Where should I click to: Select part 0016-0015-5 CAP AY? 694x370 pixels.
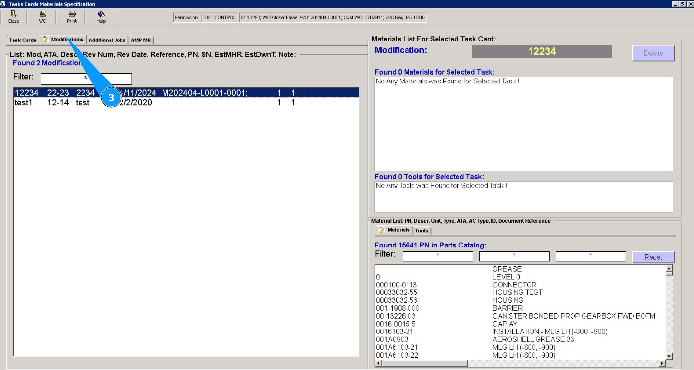(520, 324)
